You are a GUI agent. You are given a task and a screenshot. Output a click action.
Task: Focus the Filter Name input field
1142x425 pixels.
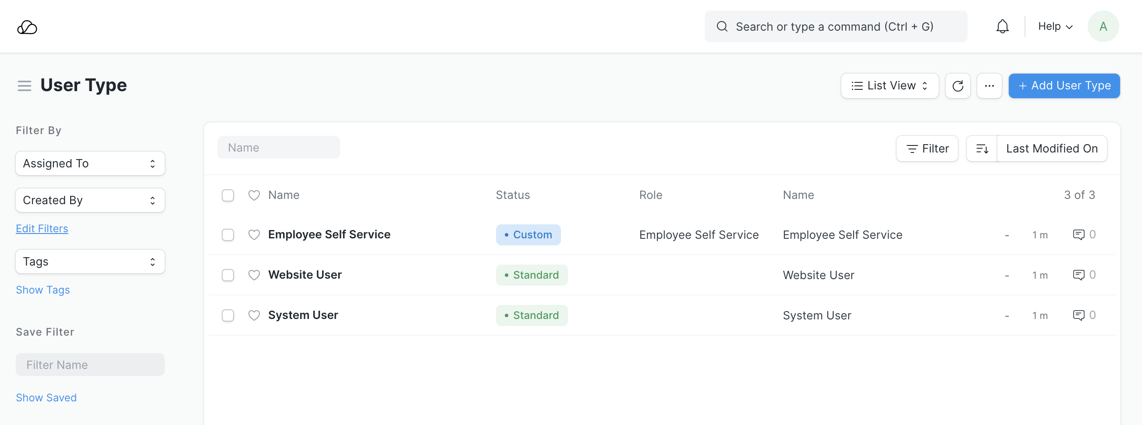pyautogui.click(x=90, y=365)
